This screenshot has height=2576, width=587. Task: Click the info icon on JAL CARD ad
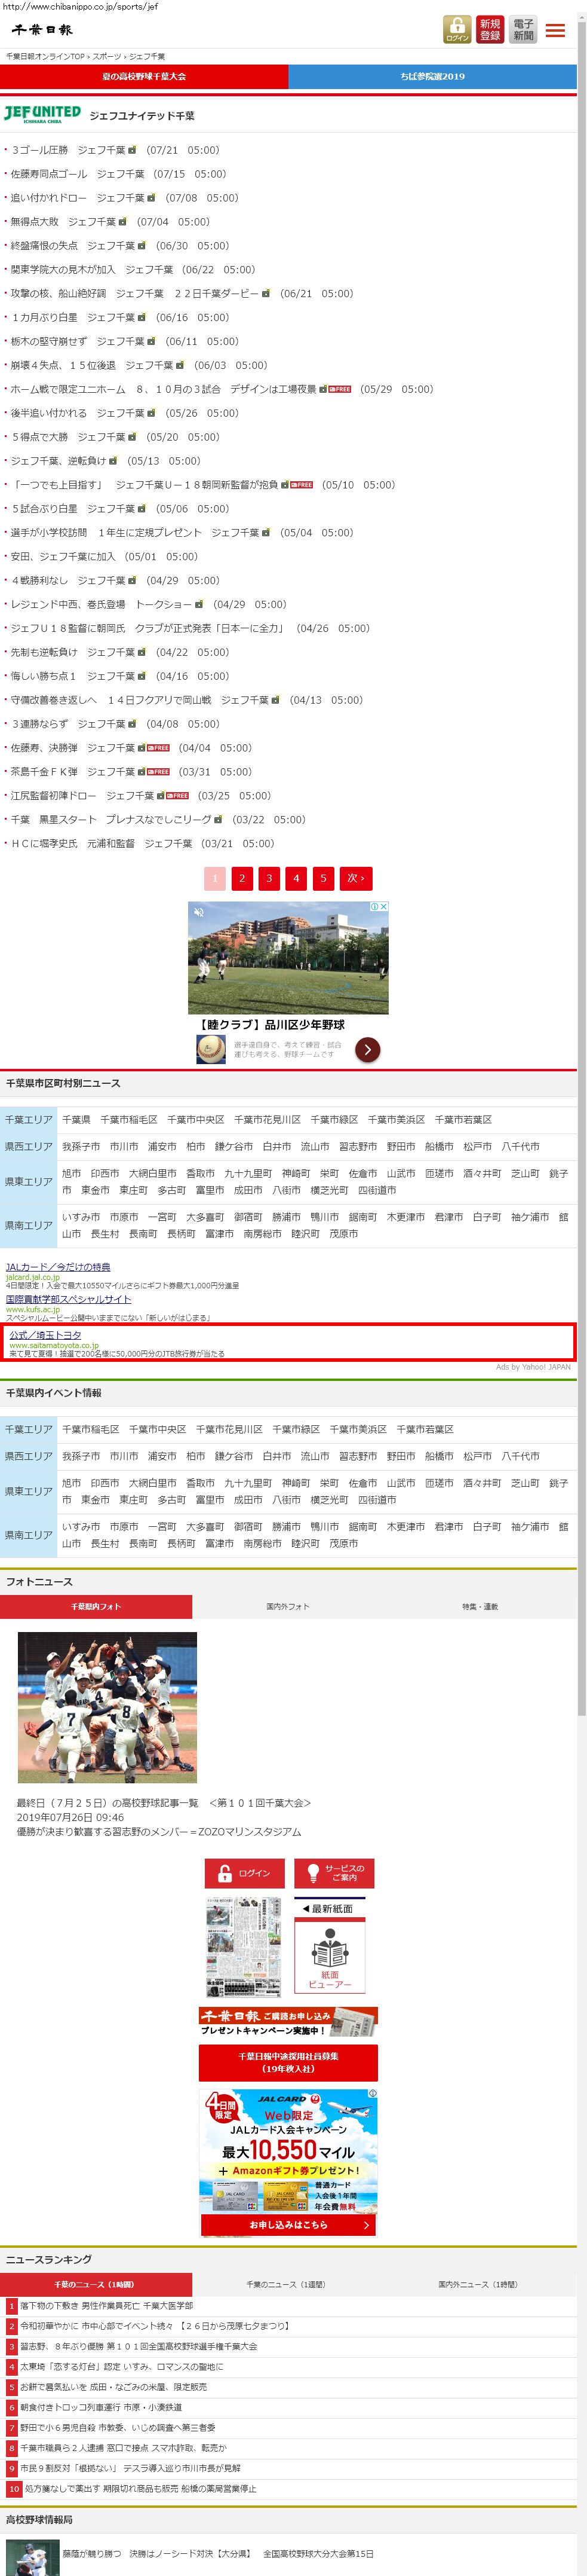(373, 2092)
